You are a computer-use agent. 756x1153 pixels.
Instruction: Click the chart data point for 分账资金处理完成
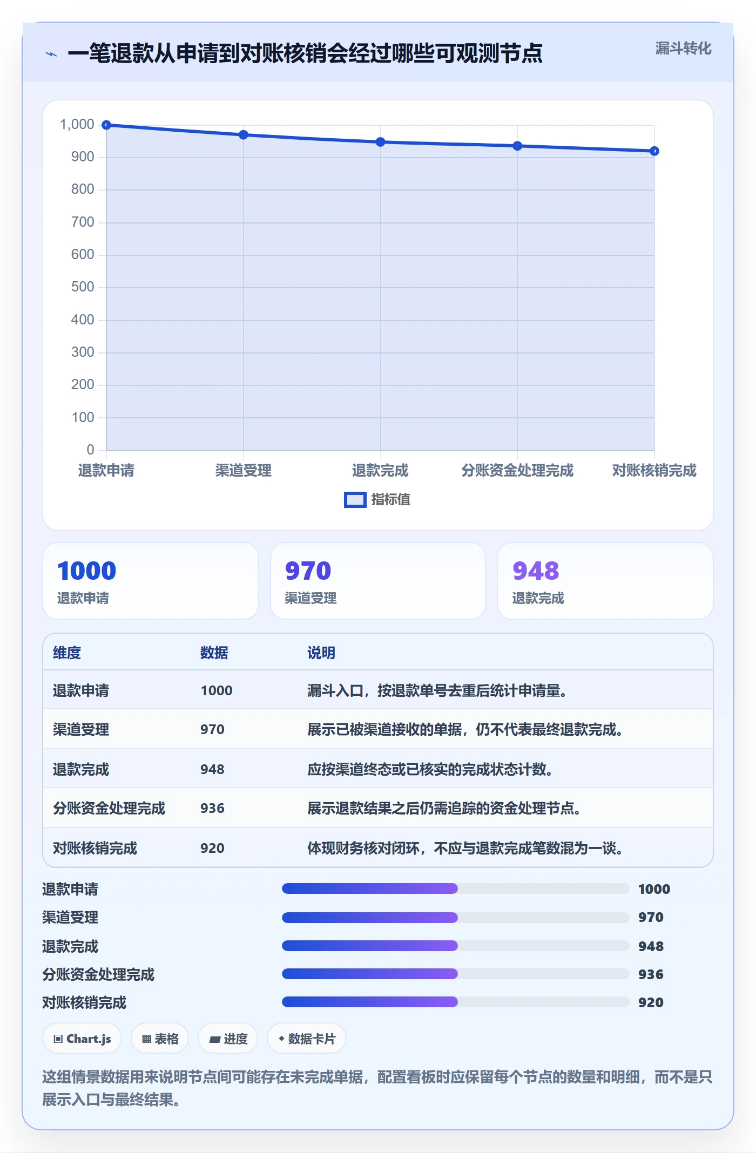pos(517,146)
